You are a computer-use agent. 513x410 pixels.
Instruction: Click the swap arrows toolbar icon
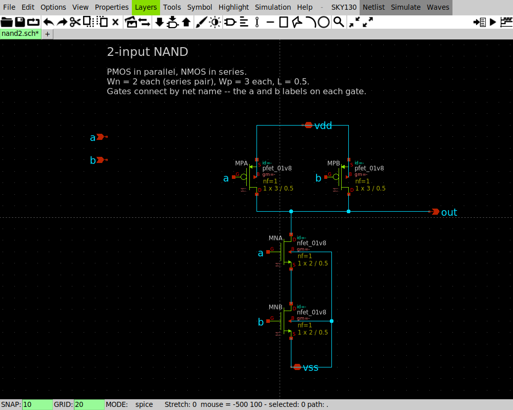coord(144,22)
